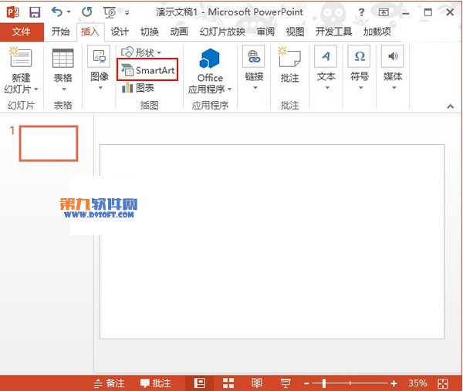Open the 动画 animations tab
Image resolution: width=463 pixels, height=391 pixels.
(179, 32)
